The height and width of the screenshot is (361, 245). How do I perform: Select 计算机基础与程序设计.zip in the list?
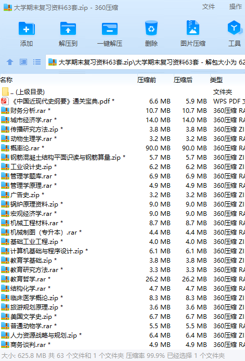click(123, 251)
